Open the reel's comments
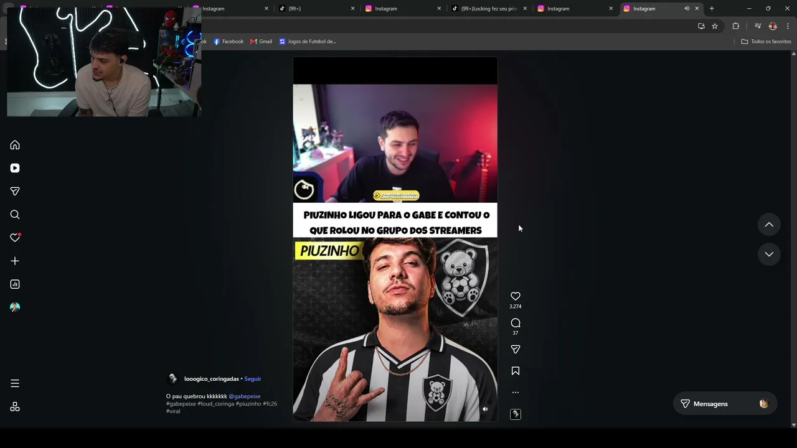797x448 pixels. (x=516, y=323)
